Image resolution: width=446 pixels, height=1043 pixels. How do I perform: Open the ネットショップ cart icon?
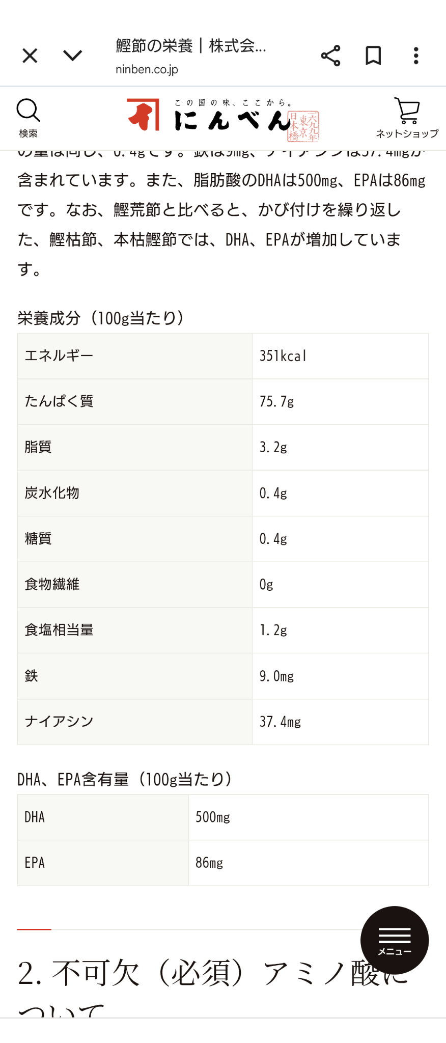pos(407,118)
